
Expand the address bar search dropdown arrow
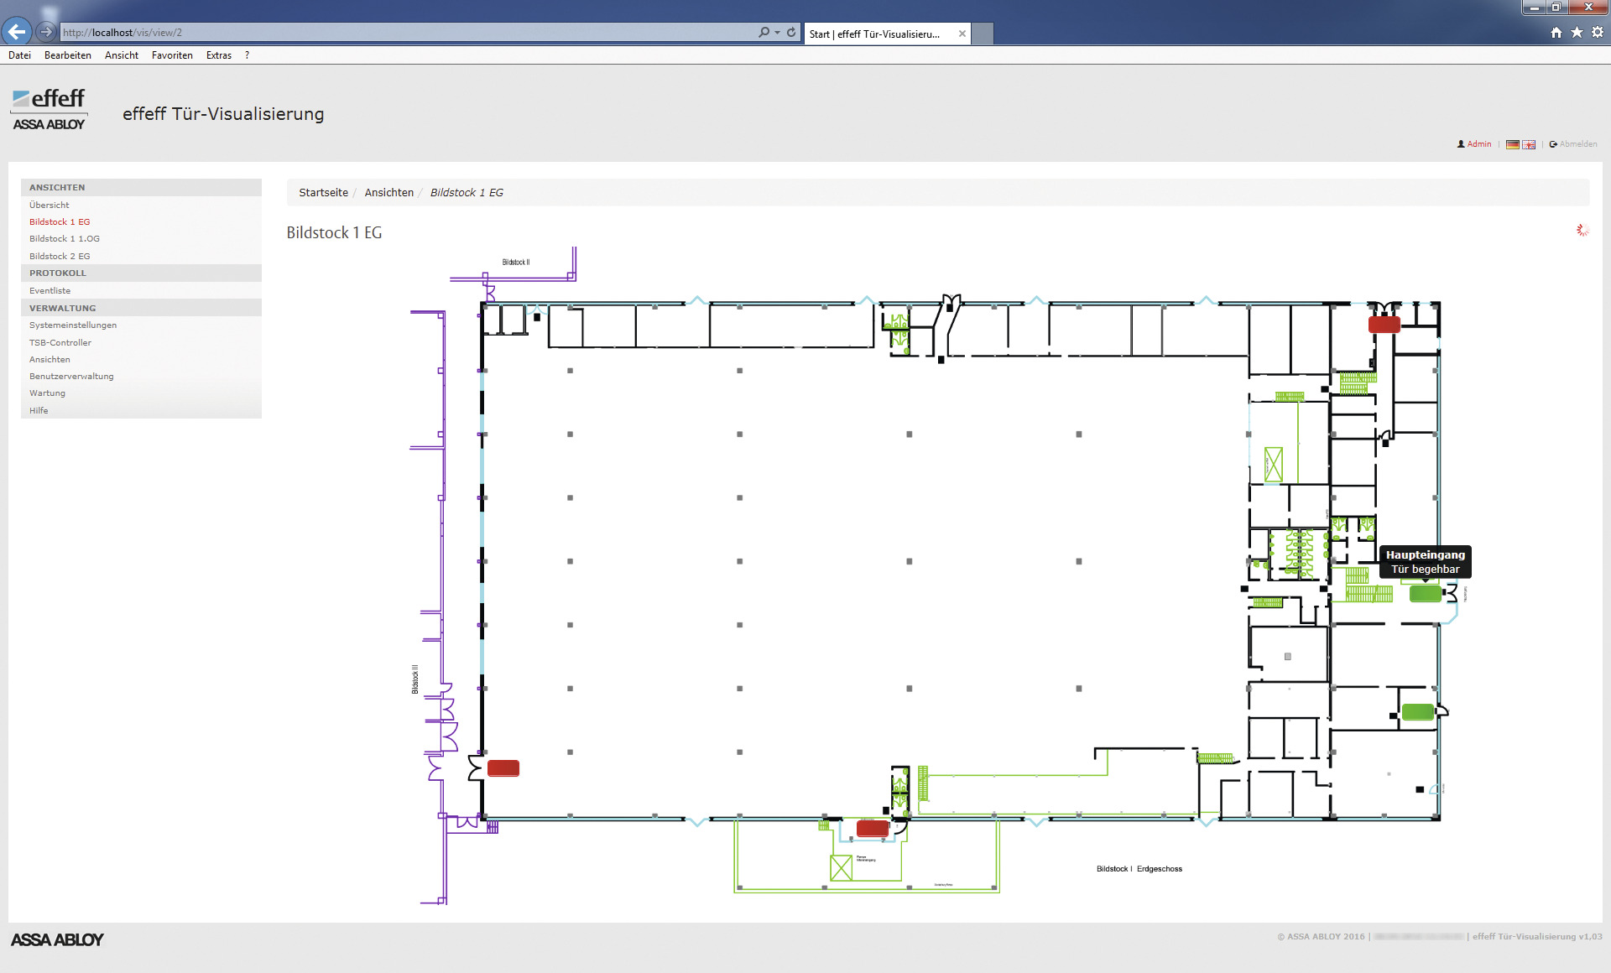(x=777, y=32)
